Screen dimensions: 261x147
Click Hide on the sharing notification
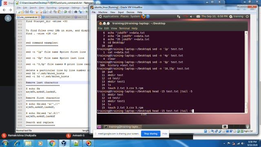[165, 134]
